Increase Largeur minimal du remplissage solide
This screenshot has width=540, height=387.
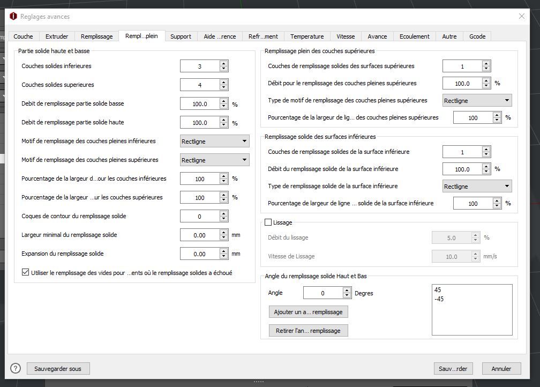click(224, 232)
